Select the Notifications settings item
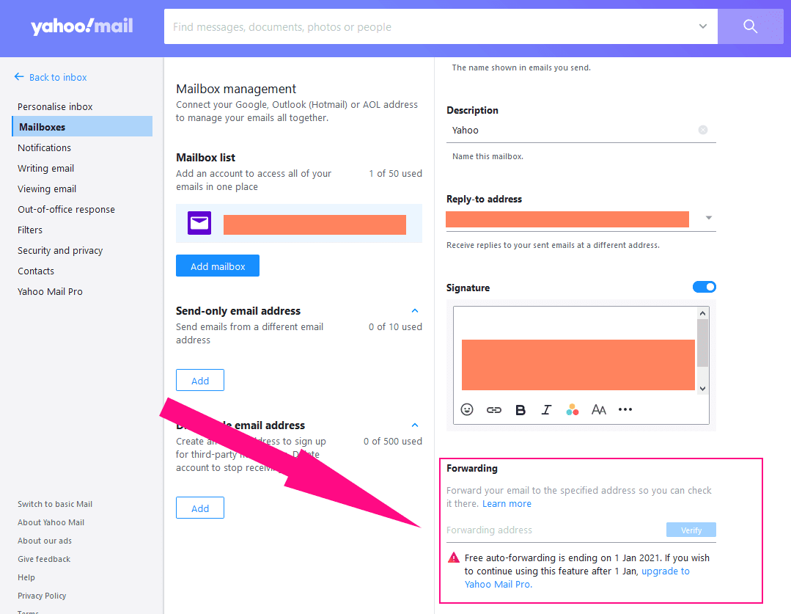Screen dimensions: 791x614 (x=44, y=147)
